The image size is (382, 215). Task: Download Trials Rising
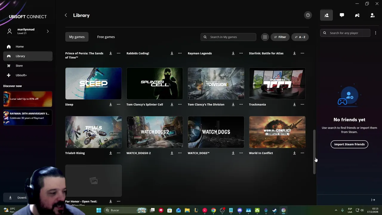(110, 153)
